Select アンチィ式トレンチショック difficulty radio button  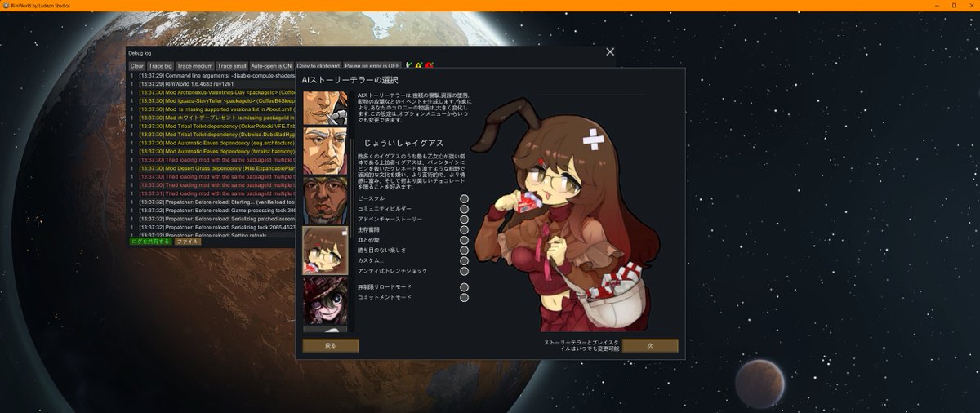[464, 271]
